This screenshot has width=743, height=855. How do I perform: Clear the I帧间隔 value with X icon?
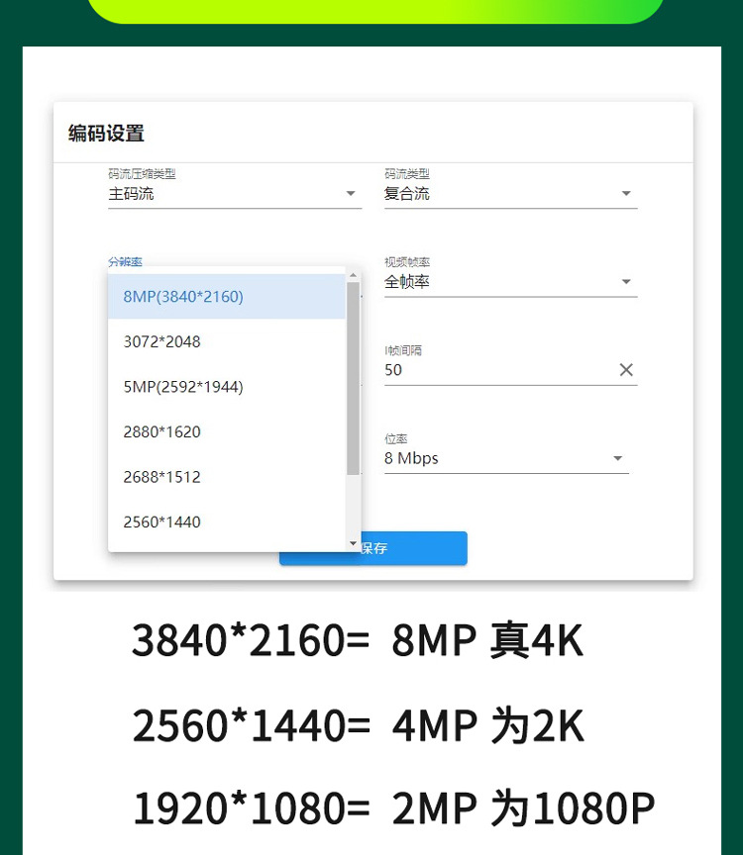point(626,370)
